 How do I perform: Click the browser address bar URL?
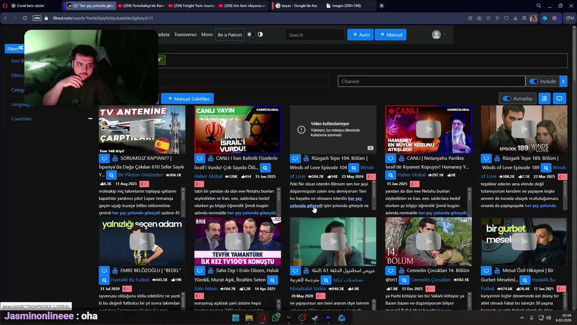(103, 18)
